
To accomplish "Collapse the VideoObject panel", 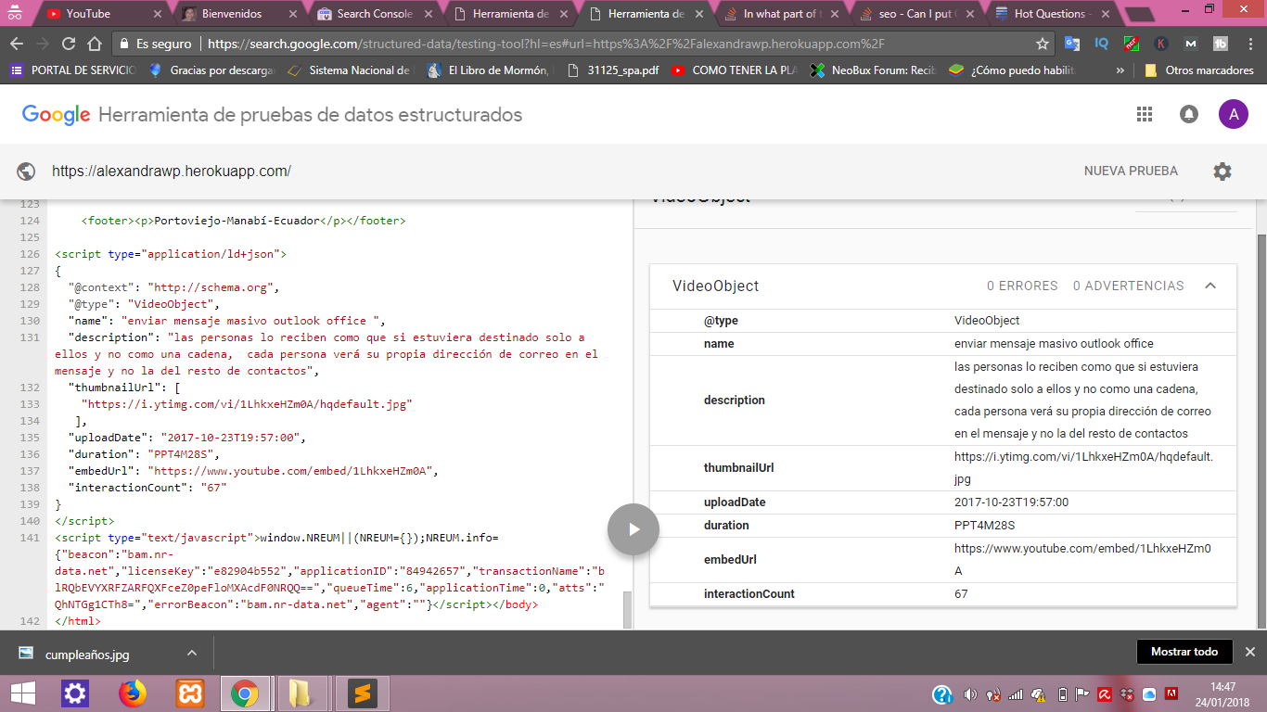I will [1210, 286].
